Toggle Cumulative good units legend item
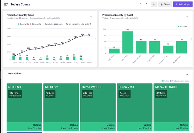The width and height of the screenshot is (194, 133). click(52, 24)
